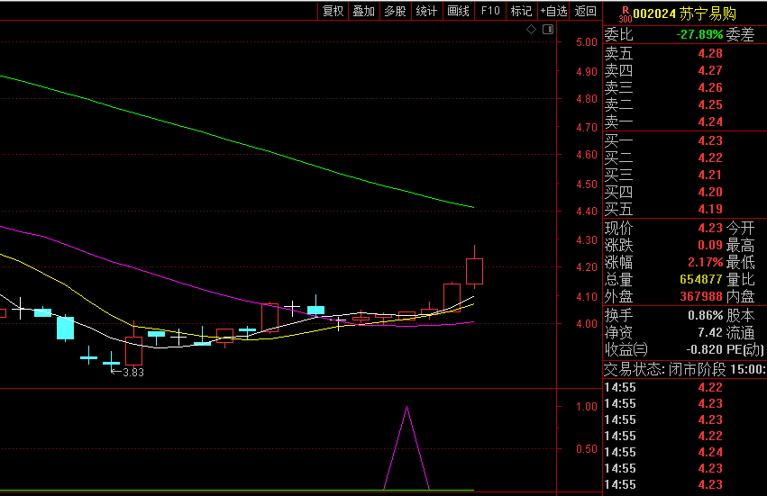Click the 委差 label
The image size is (767, 496).
tap(740, 35)
